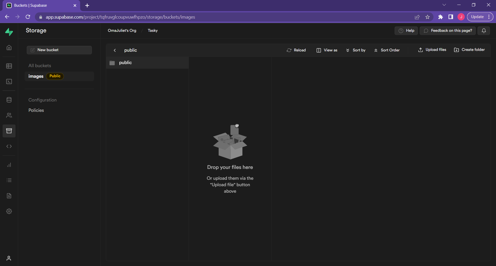Go to project Home icon

tap(9, 48)
